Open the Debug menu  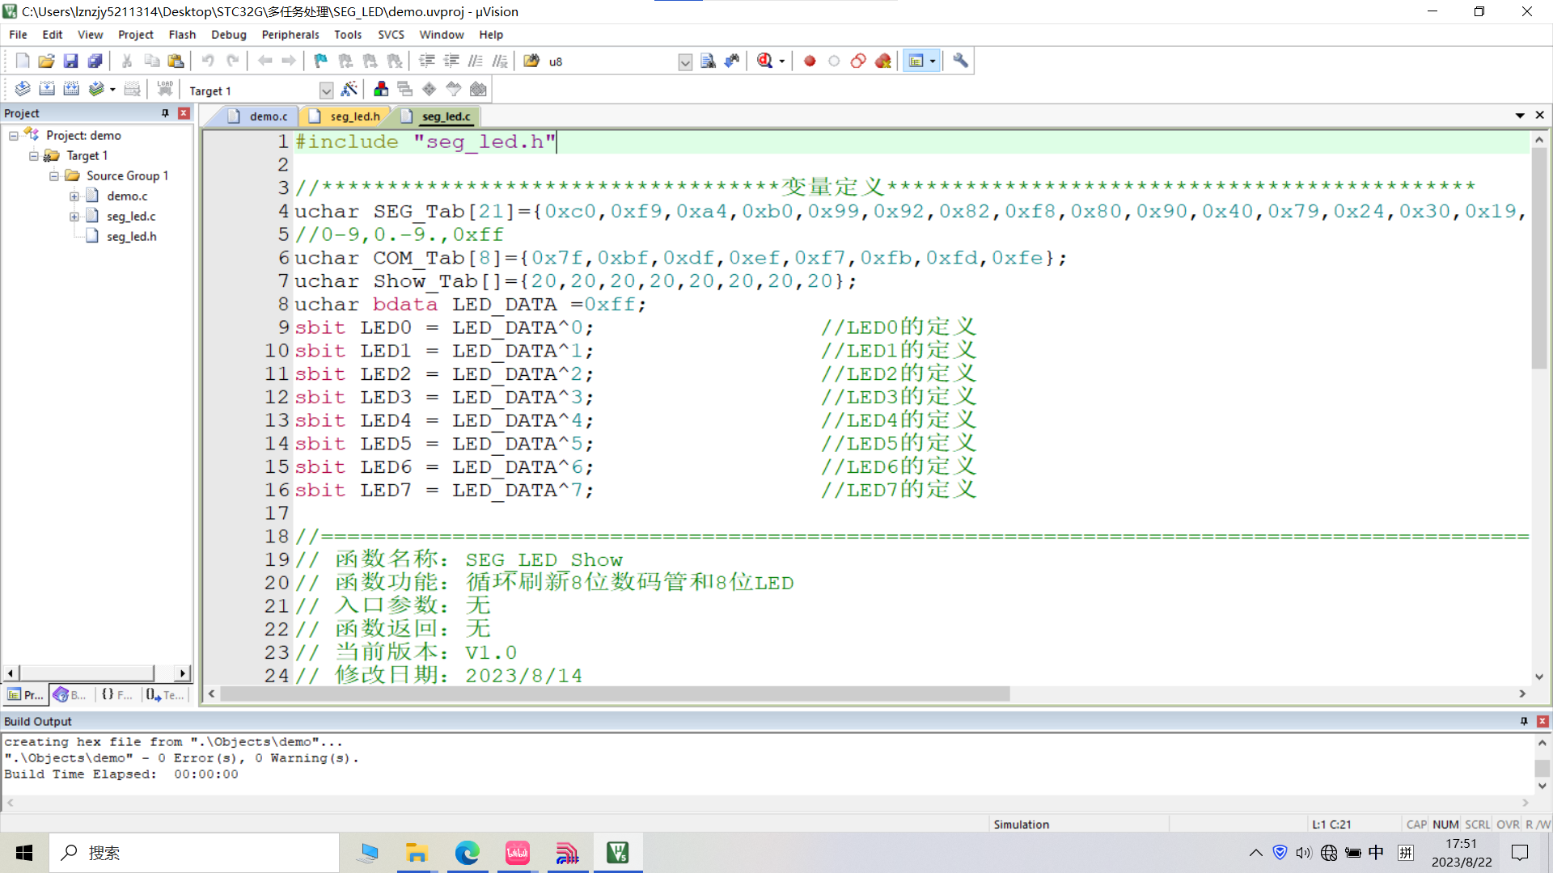tap(229, 35)
